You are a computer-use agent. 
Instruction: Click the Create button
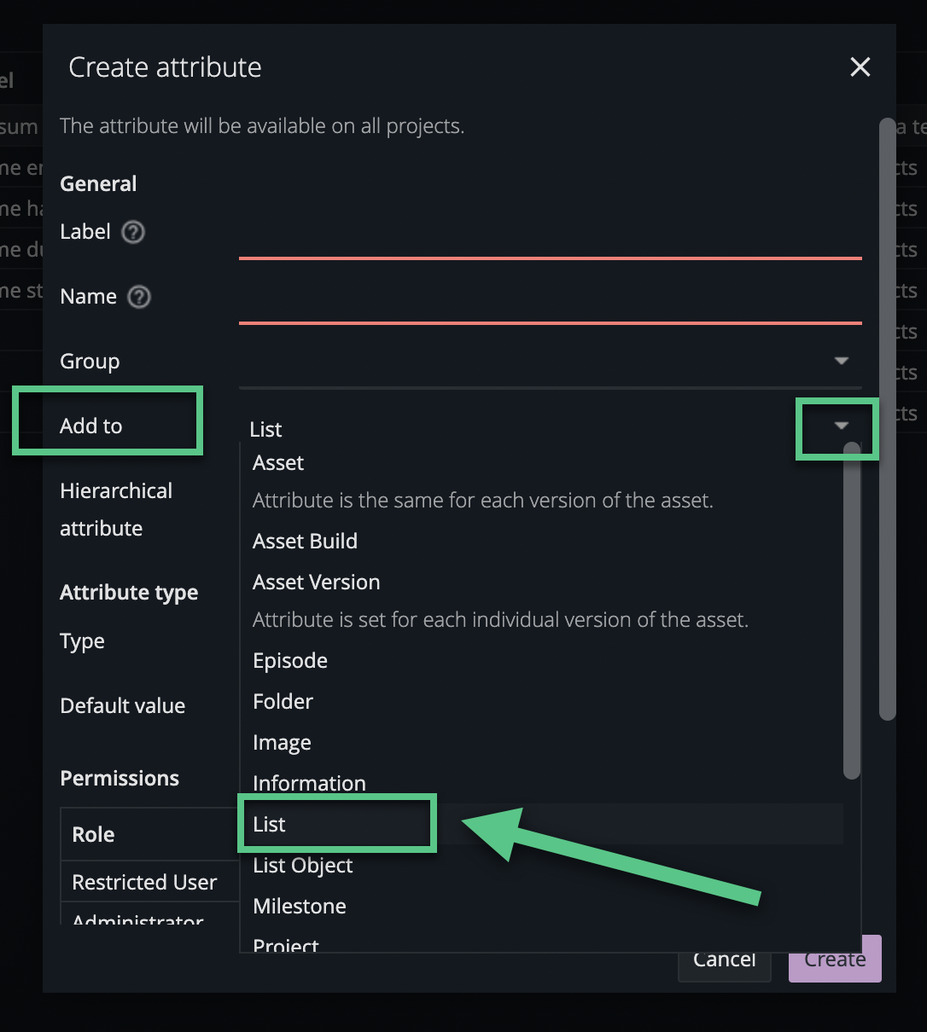(x=834, y=959)
